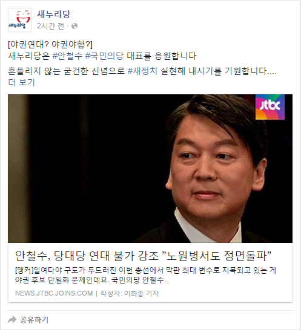
Task: Open the article preview photo
Action: pyautogui.click(x=150, y=169)
